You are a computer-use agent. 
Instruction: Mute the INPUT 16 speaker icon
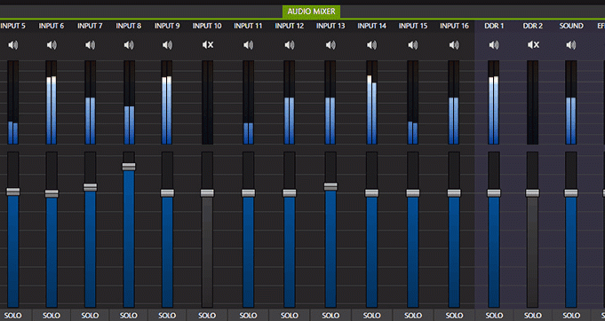(x=454, y=45)
